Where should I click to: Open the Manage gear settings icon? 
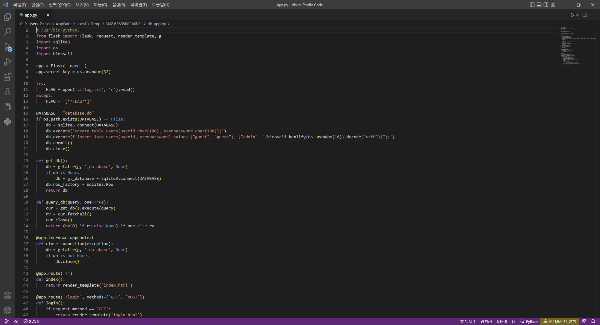click(x=7, y=310)
